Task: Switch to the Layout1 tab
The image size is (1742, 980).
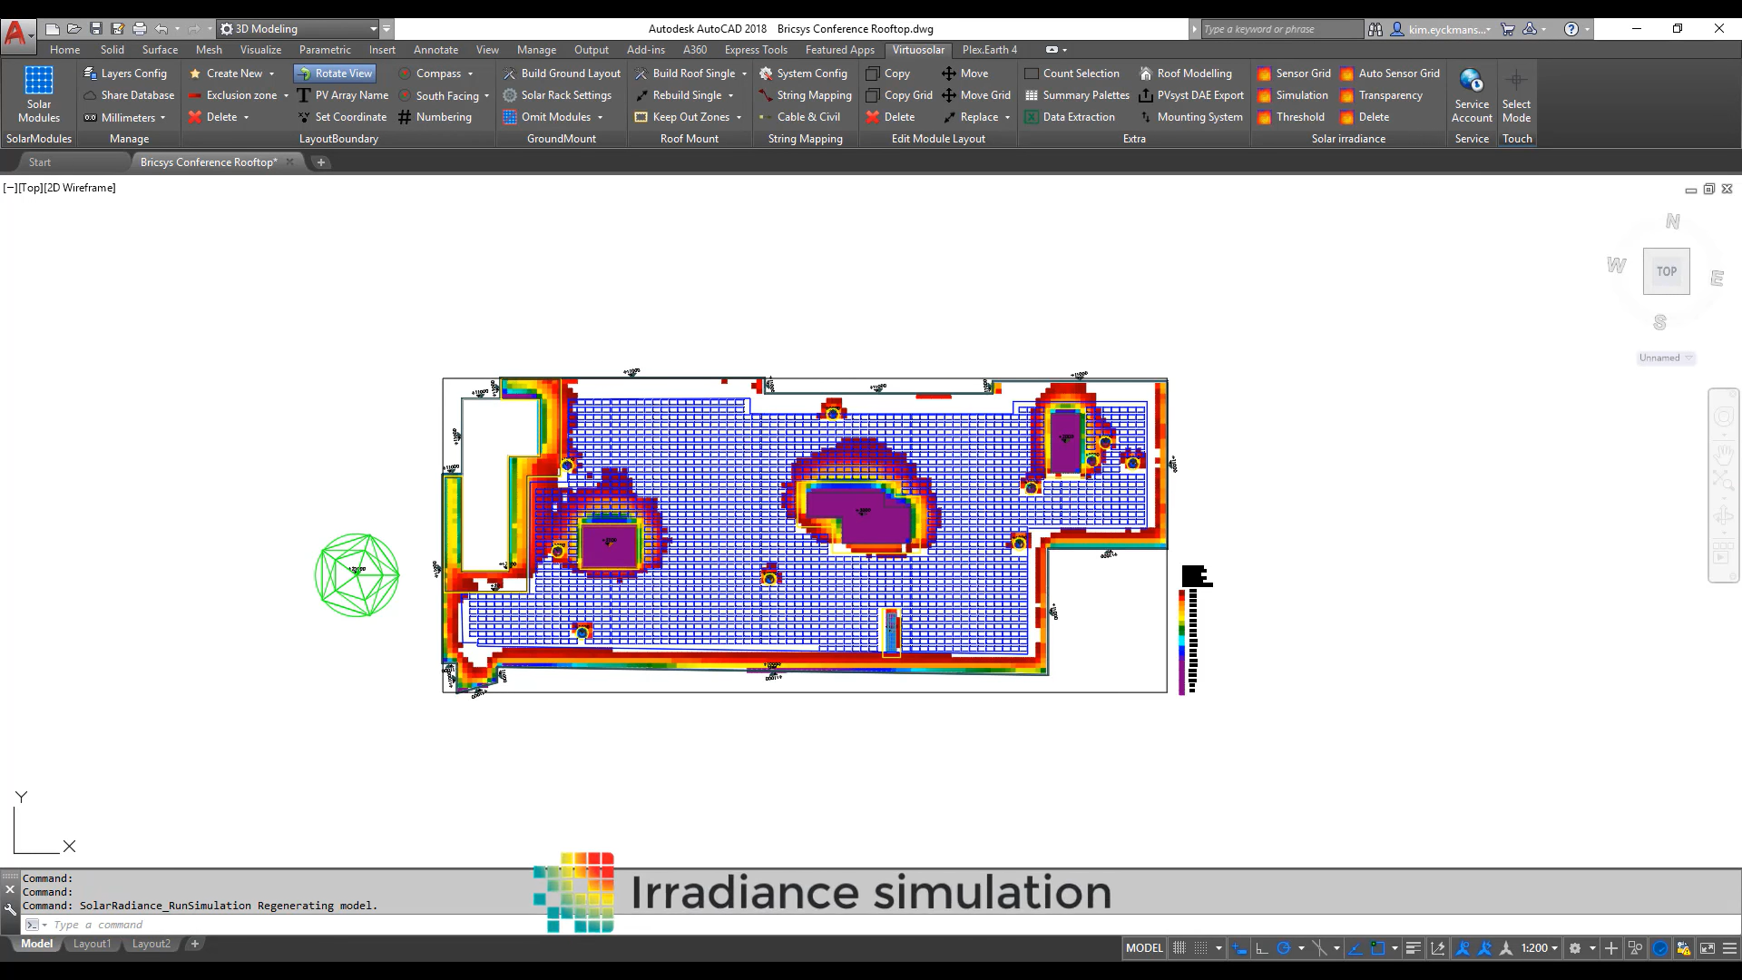Action: [92, 944]
